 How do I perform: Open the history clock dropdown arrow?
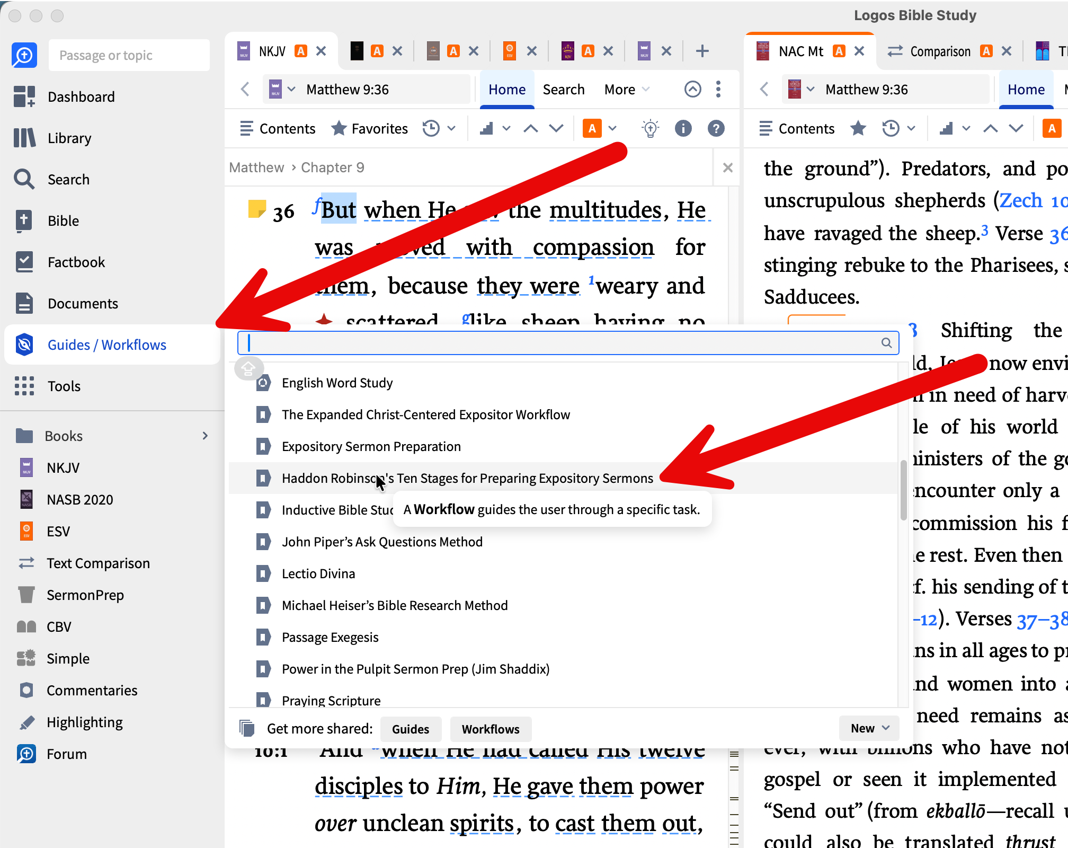(x=451, y=128)
